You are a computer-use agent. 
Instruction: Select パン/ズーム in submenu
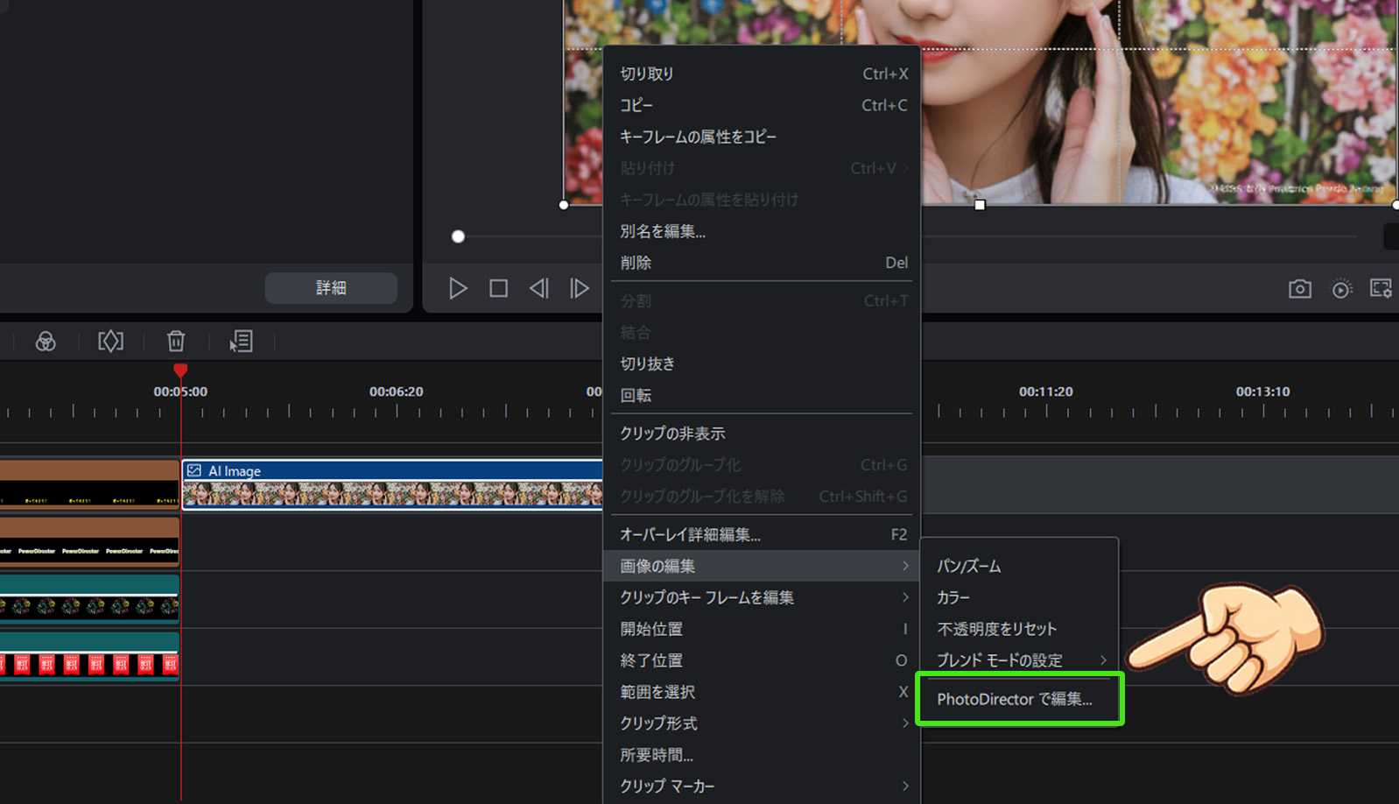1019,566
